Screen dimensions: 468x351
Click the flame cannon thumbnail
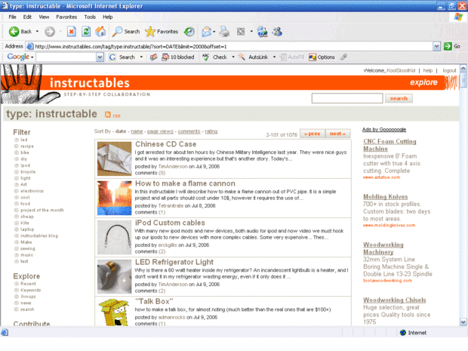point(114,199)
